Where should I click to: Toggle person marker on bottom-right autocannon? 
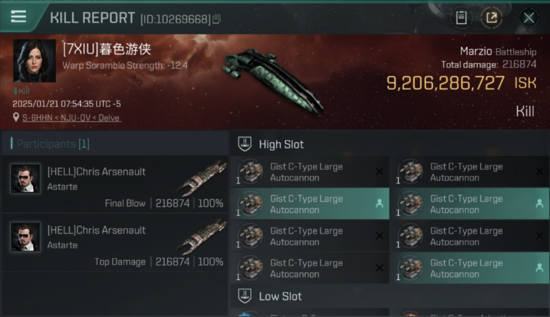(539, 268)
